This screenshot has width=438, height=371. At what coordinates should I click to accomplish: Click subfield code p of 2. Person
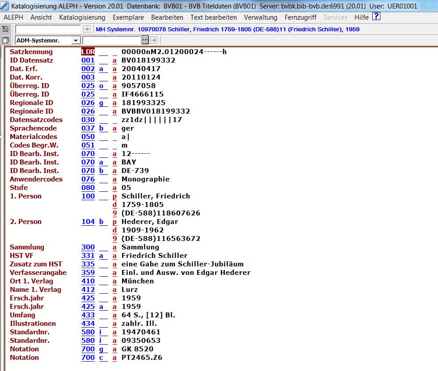tap(114, 222)
